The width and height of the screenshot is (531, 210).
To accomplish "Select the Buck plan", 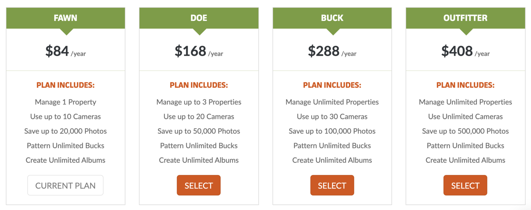I will tap(332, 185).
